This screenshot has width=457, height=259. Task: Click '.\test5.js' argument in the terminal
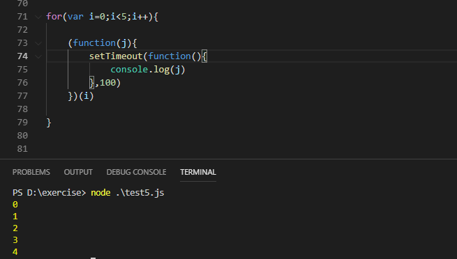click(140, 193)
